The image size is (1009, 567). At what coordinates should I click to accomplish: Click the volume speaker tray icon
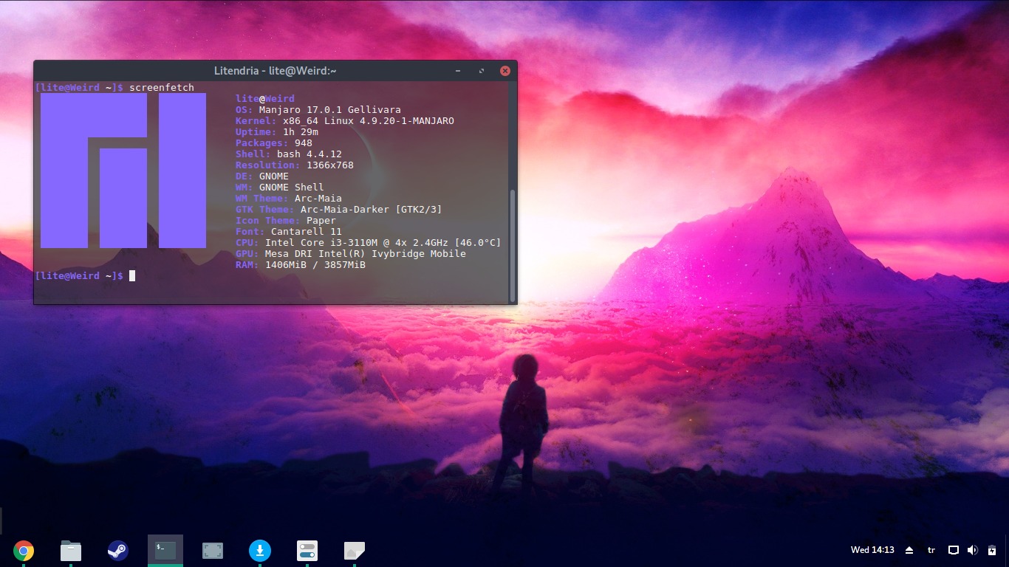click(x=972, y=550)
